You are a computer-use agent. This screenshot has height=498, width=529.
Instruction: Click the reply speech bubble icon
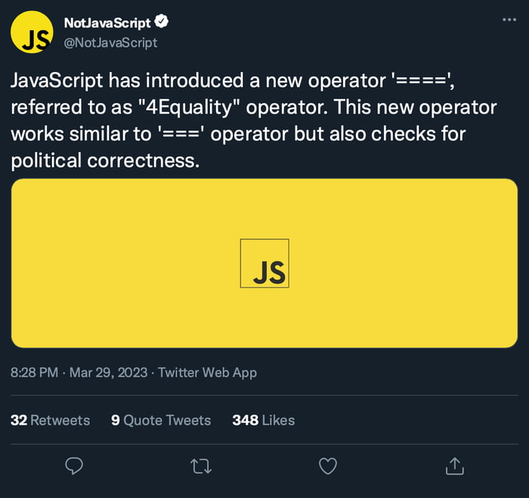(74, 465)
